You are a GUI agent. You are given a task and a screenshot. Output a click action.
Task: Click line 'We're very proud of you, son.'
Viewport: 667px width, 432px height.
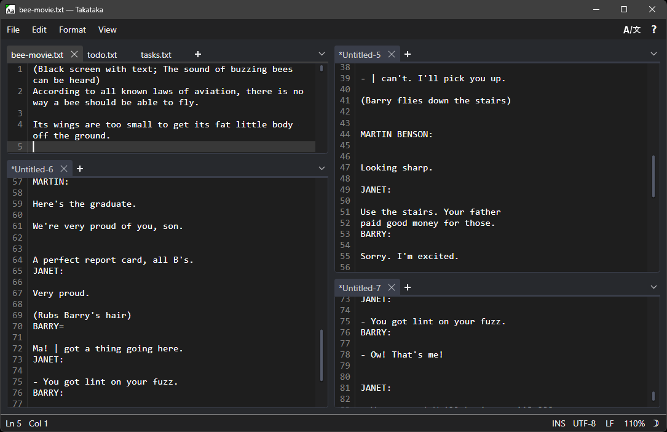[x=108, y=226]
